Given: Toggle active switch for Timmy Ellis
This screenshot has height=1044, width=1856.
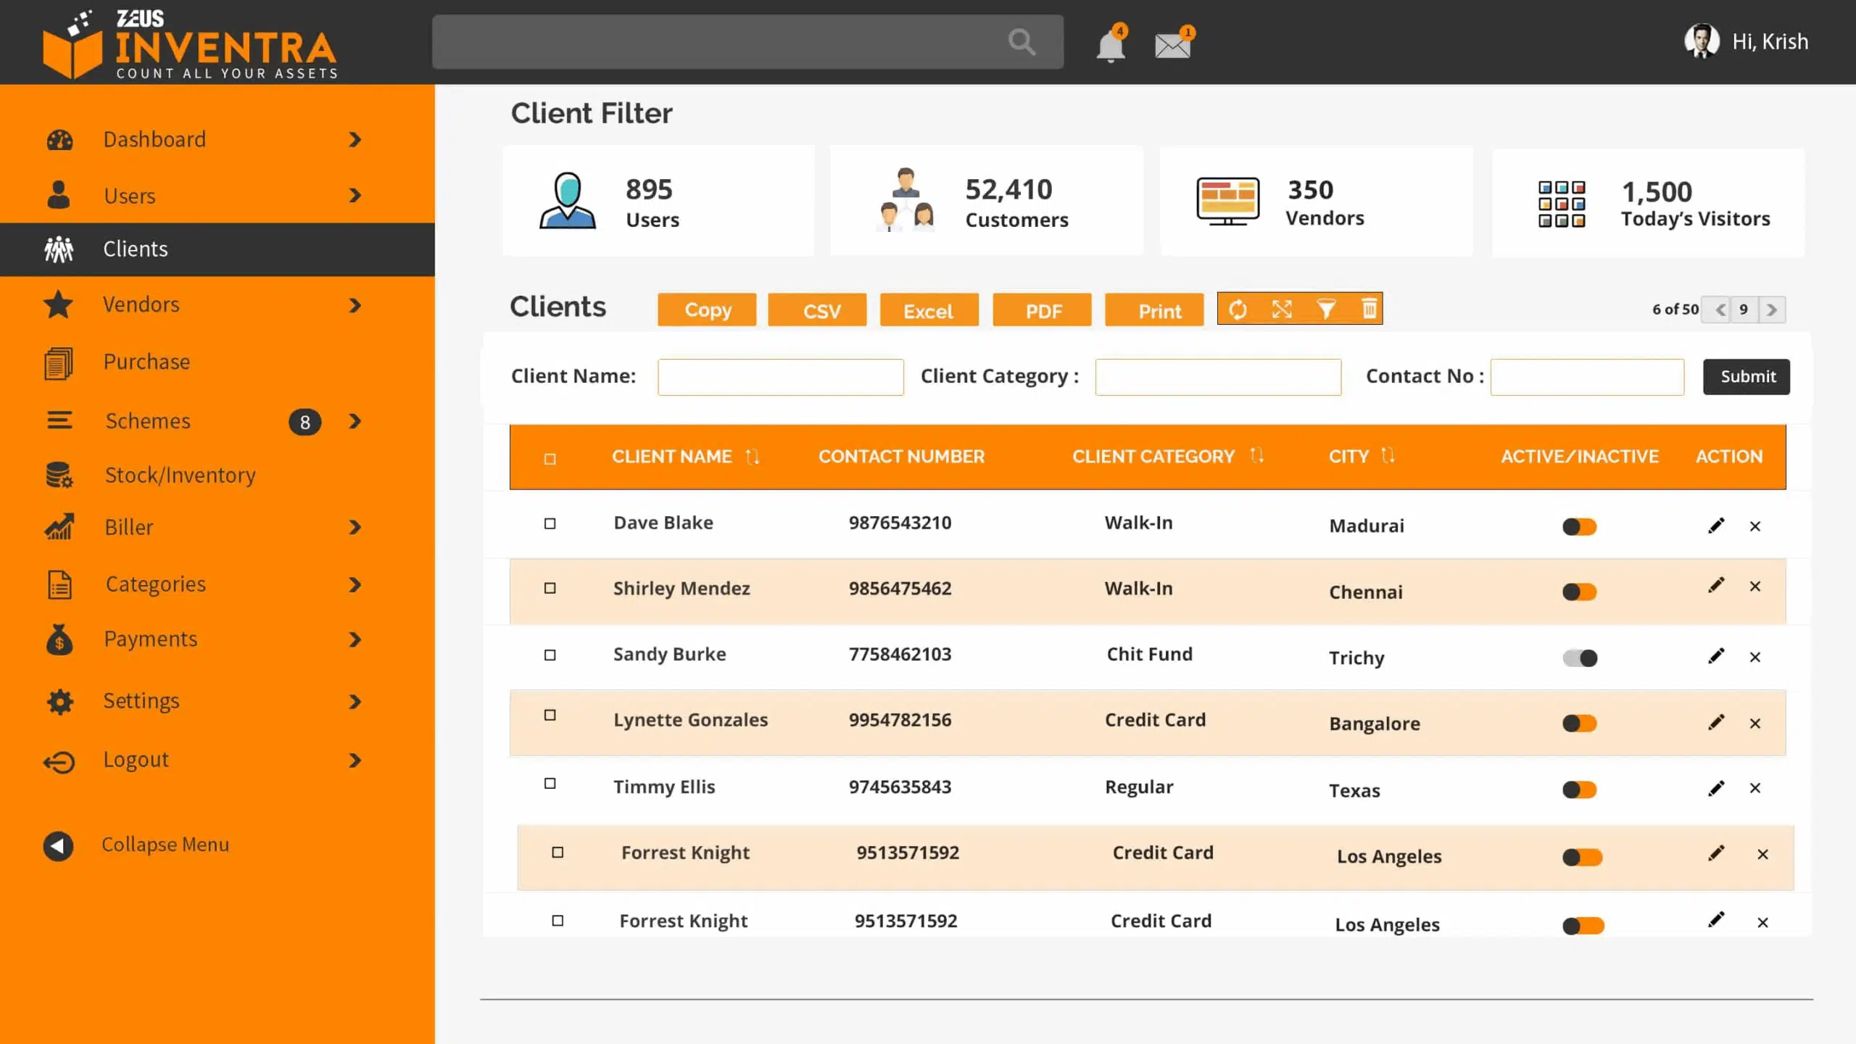Looking at the screenshot, I should point(1580,790).
